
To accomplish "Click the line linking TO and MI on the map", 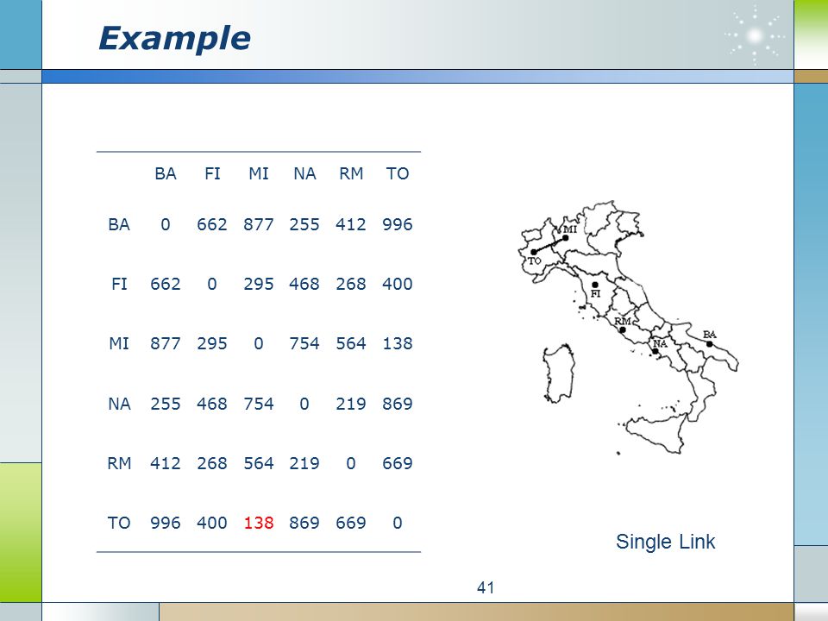I will click(x=549, y=245).
